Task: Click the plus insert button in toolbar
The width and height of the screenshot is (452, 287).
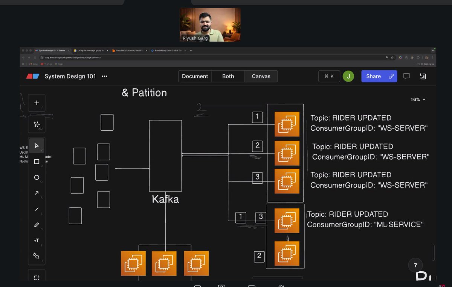Action: (37, 103)
